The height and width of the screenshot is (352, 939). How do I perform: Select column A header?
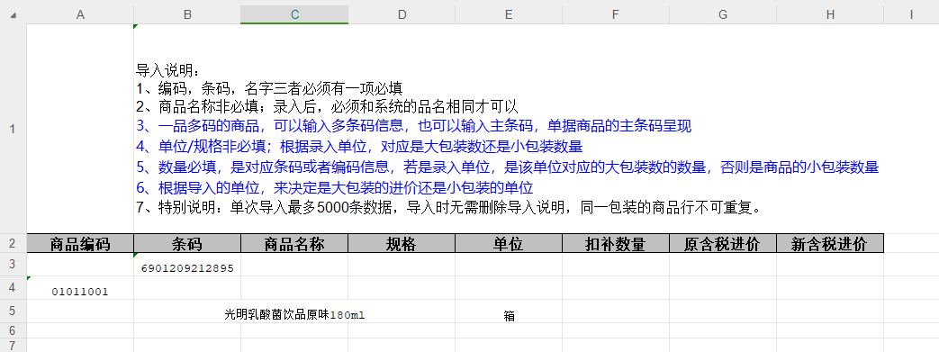pos(80,14)
